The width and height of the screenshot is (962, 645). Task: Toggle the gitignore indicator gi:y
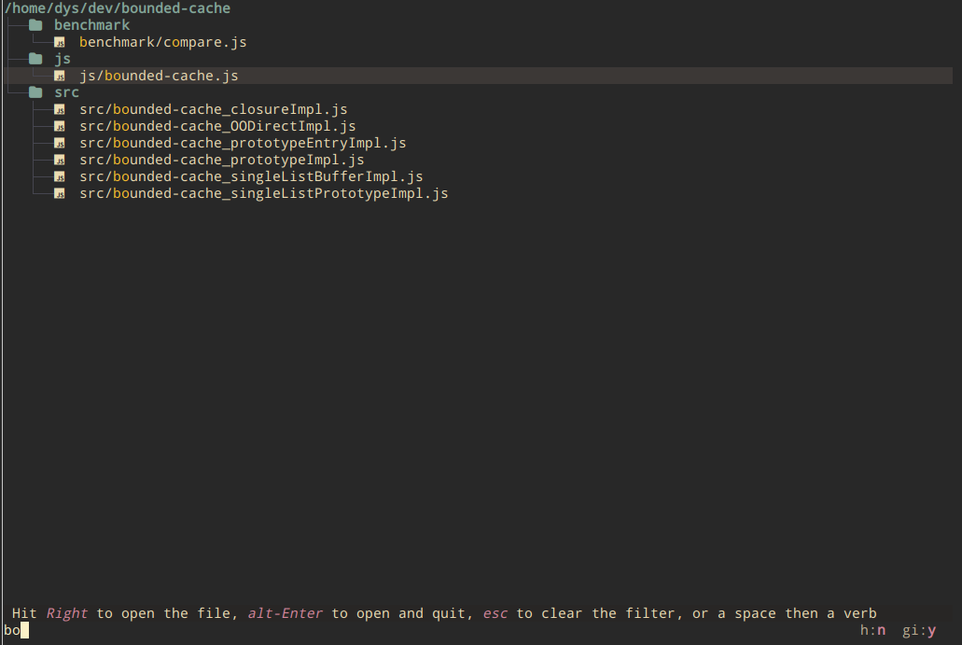(x=922, y=630)
